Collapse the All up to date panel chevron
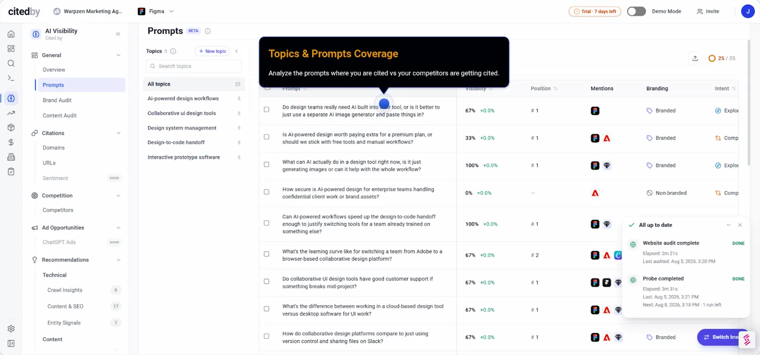760x355 pixels. (728, 225)
